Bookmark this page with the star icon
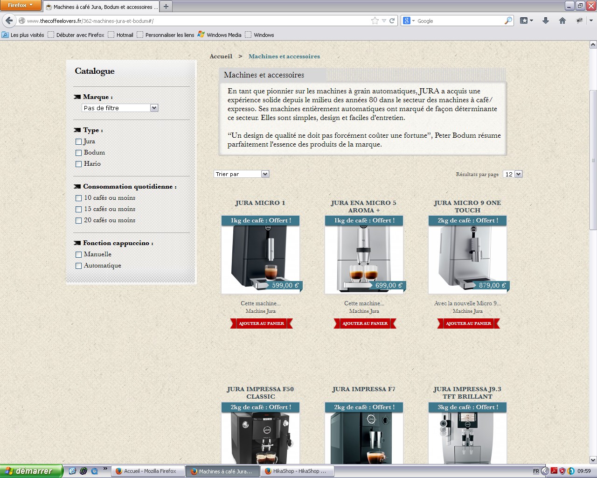Screen dimensions: 597x478 click(375, 21)
